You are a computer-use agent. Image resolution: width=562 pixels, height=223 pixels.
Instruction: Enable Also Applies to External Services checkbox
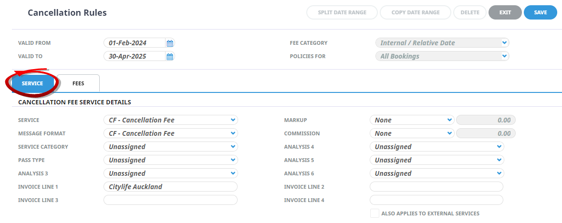tap(375, 213)
